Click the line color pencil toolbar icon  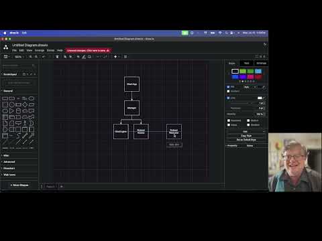(x=84, y=57)
